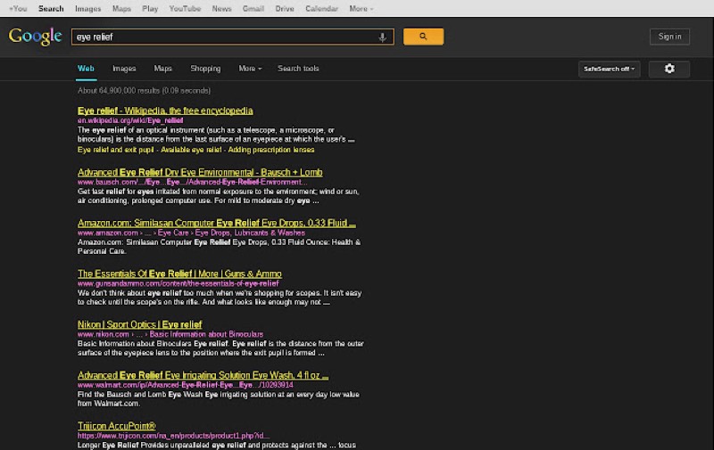Click the Google logo
Screen dimensions: 714x450
(x=35, y=37)
